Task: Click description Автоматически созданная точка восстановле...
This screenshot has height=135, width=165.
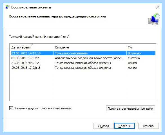Action: 90,58
